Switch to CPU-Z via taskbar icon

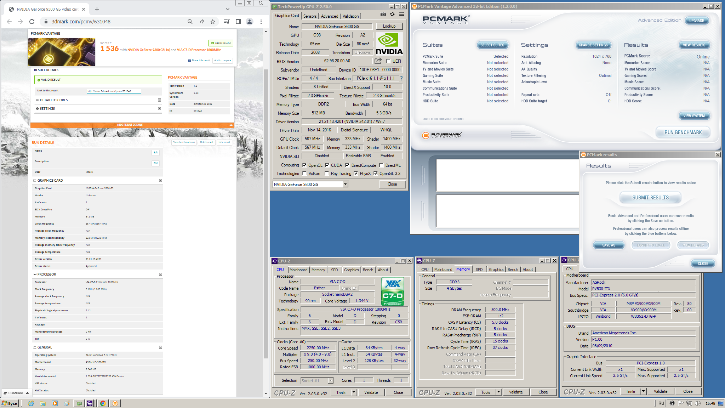[x=90, y=403]
